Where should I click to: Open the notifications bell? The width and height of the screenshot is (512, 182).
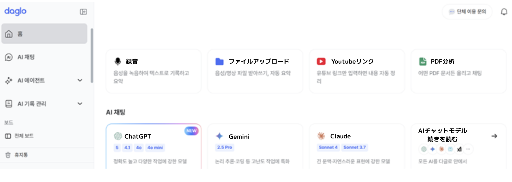[x=504, y=12]
